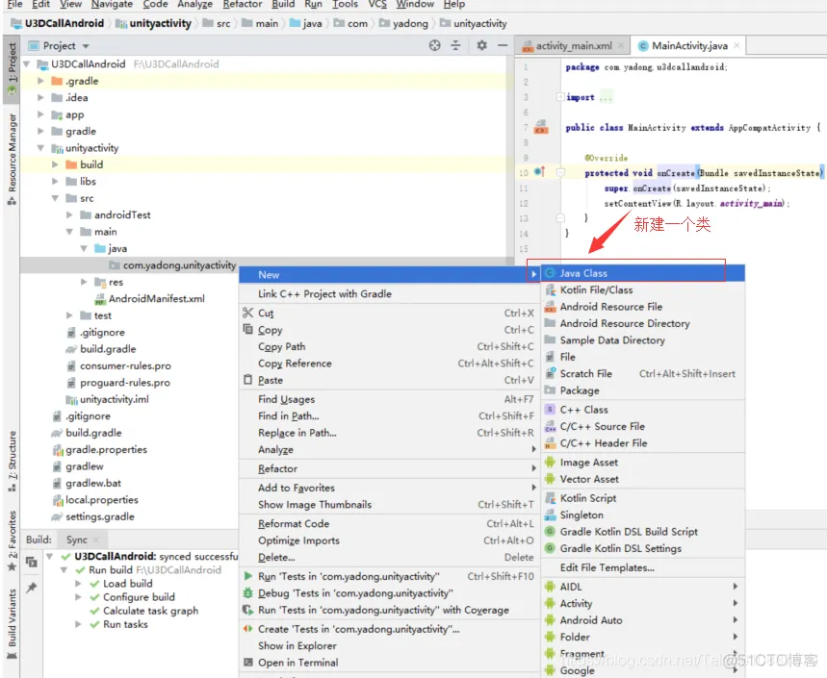
Task: Open the Favorites side tab
Action: point(12,540)
